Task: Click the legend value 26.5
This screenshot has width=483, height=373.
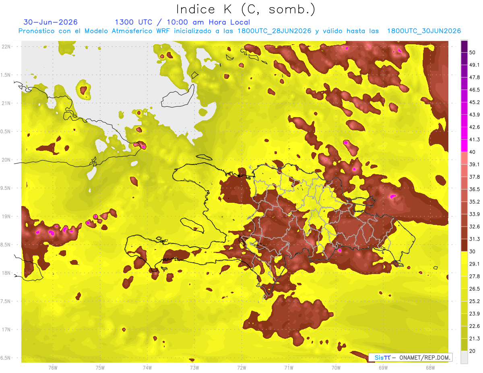Action: 475,289
